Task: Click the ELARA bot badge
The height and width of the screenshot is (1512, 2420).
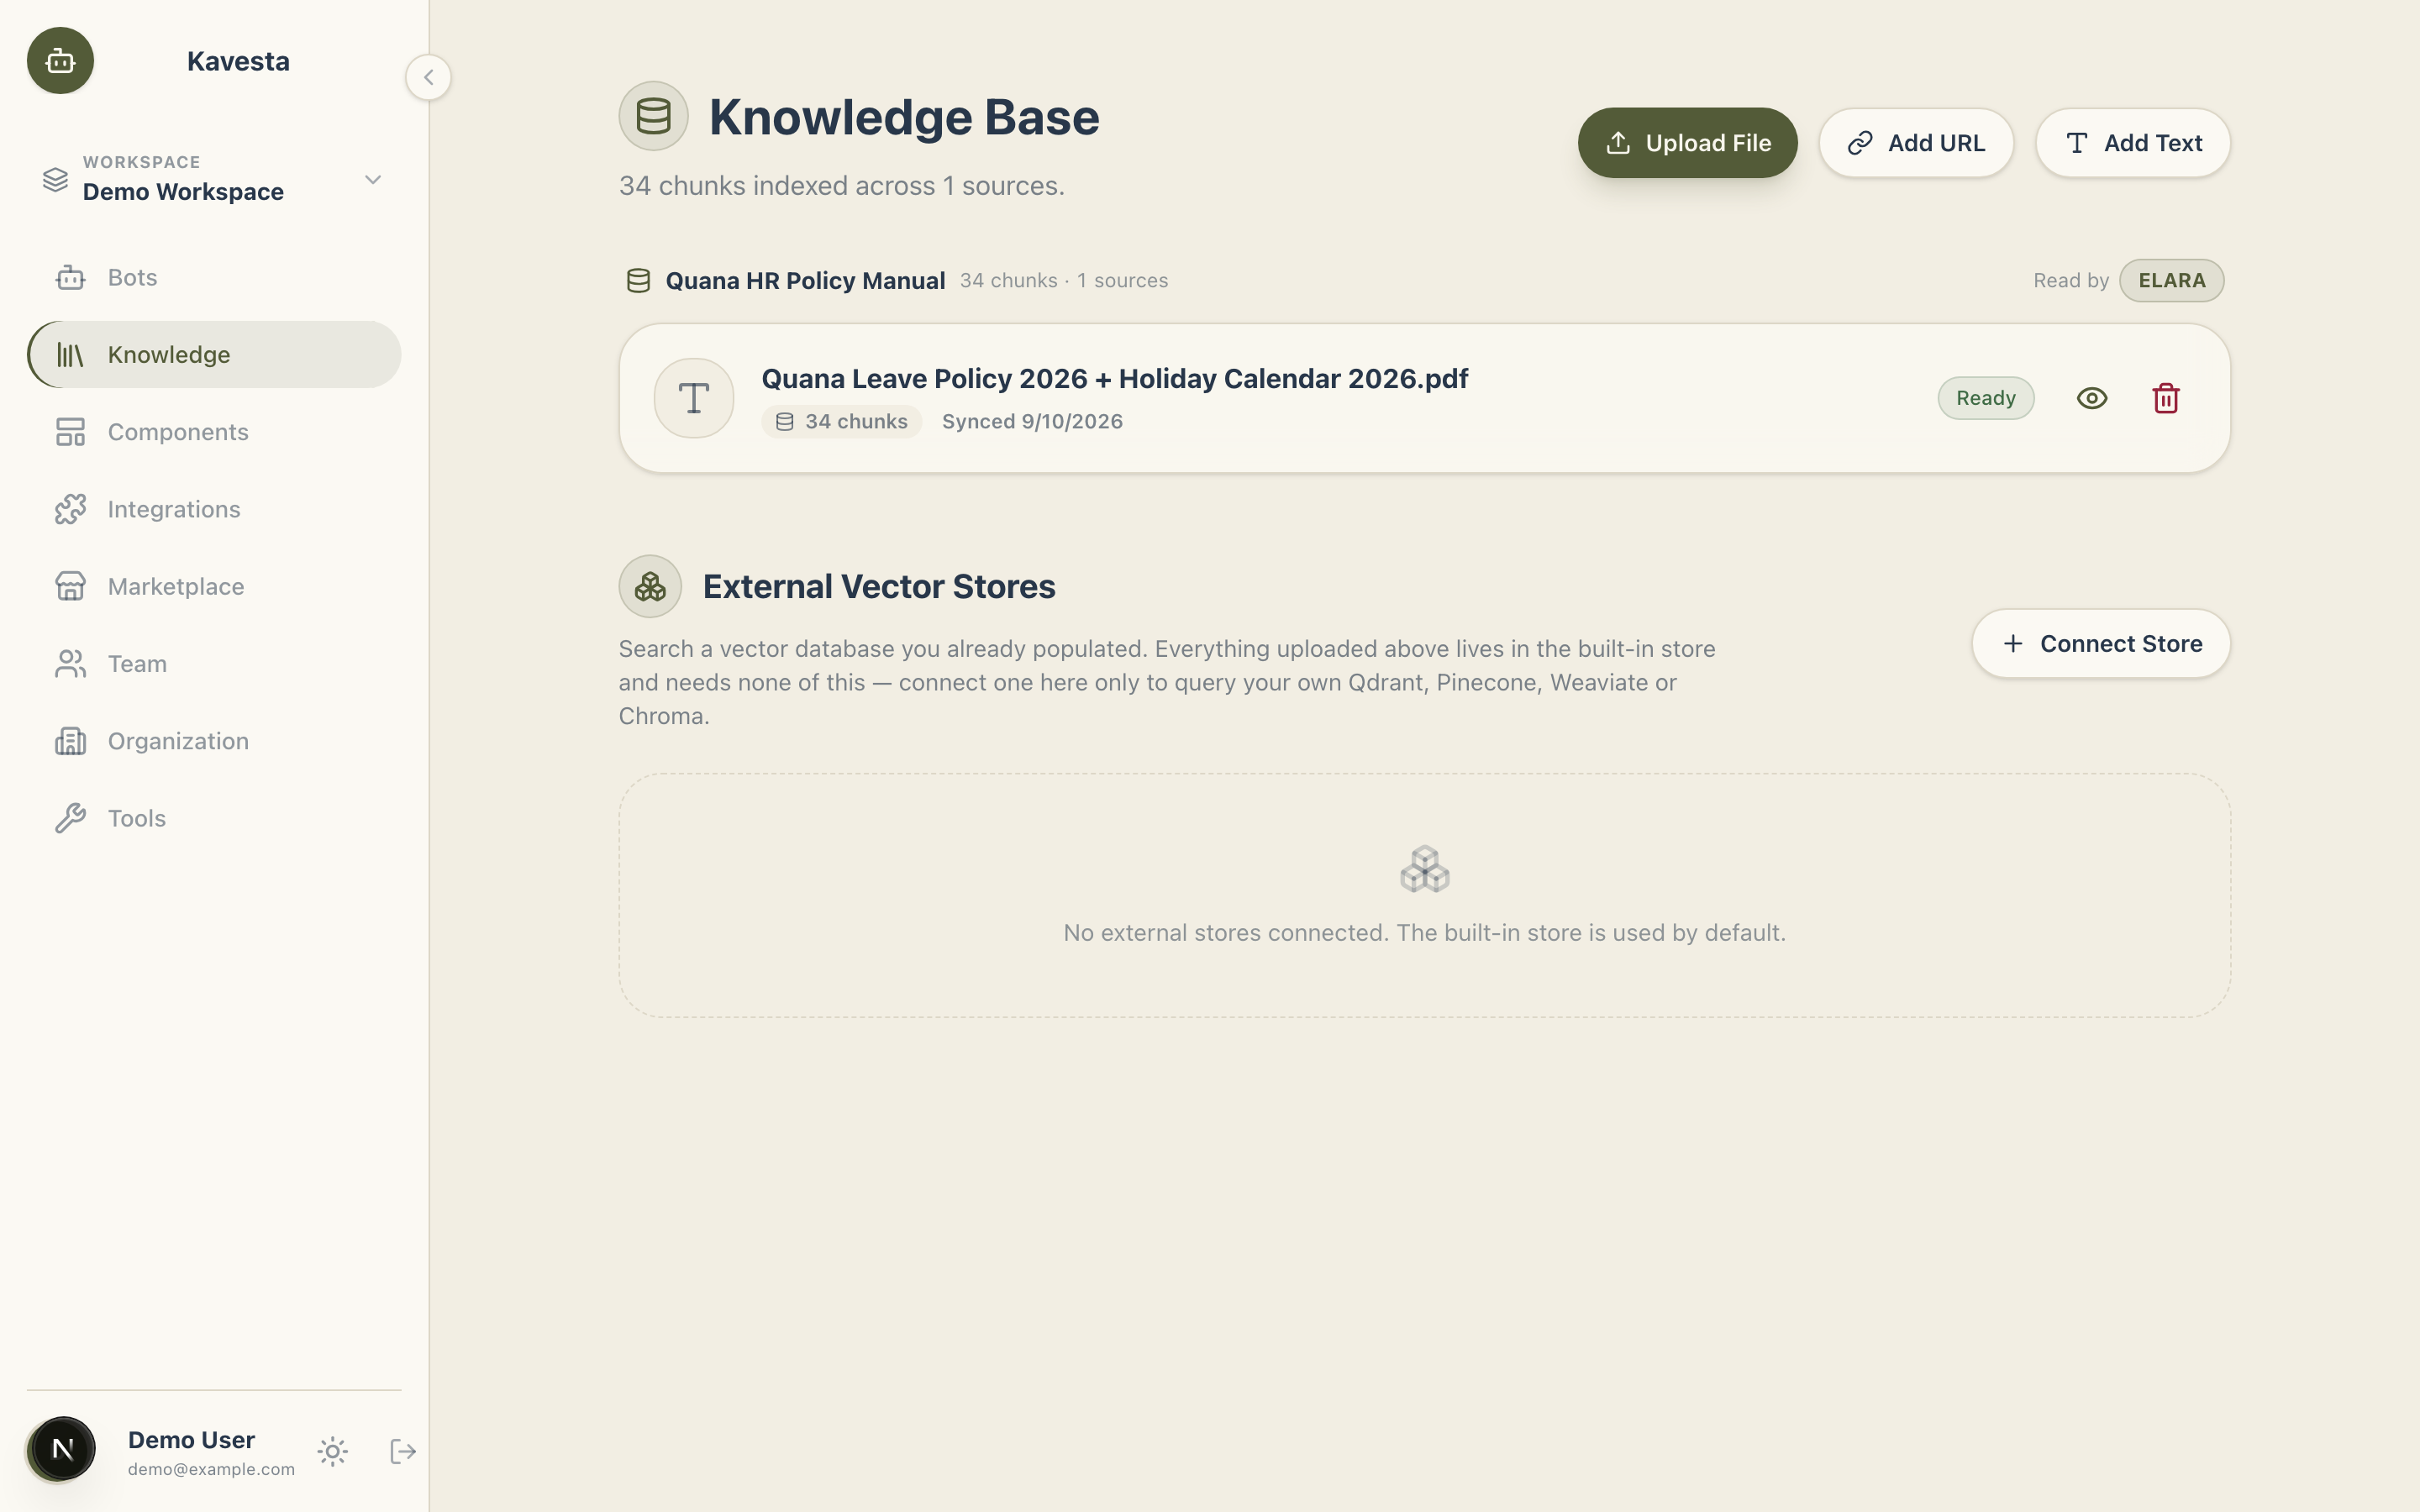Action: (2171, 281)
